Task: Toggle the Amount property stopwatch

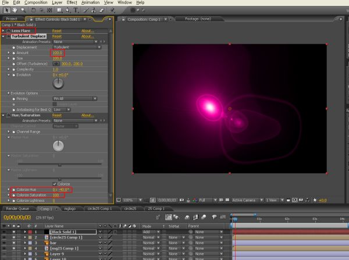Action: pyautogui.click(x=13, y=53)
